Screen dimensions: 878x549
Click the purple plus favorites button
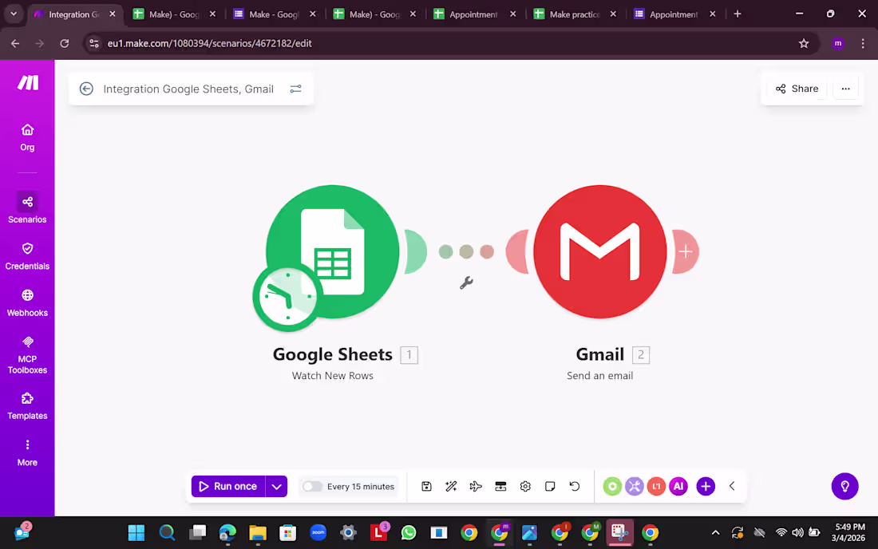pos(706,486)
